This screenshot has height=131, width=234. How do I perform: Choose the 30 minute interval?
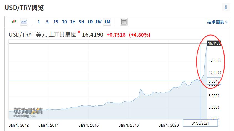[x=64, y=22]
